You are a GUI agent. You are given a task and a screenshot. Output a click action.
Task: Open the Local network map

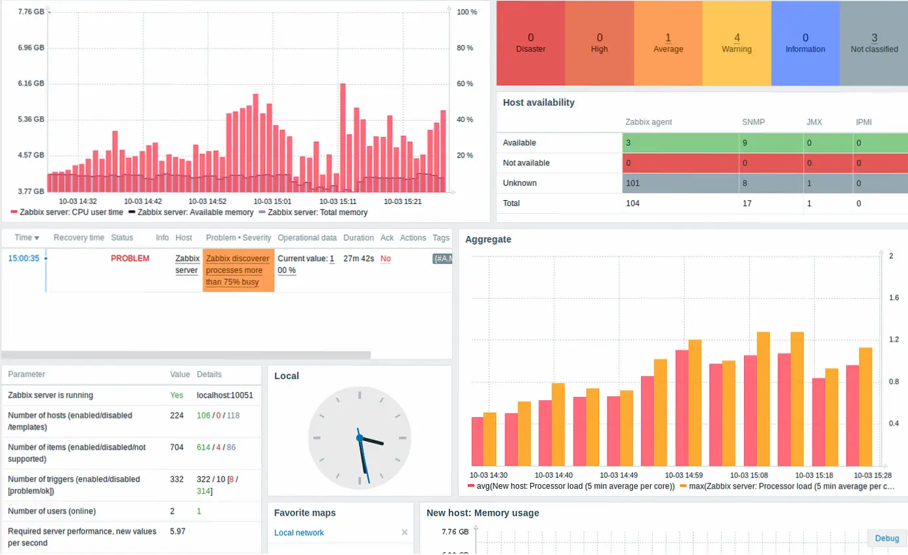coord(299,533)
